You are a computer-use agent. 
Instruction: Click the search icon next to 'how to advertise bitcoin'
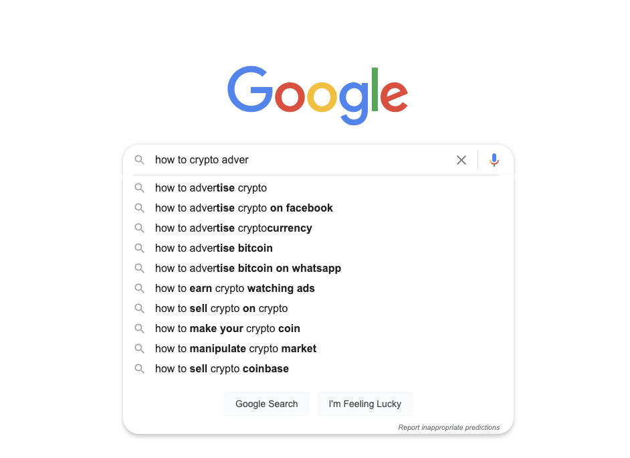point(140,248)
